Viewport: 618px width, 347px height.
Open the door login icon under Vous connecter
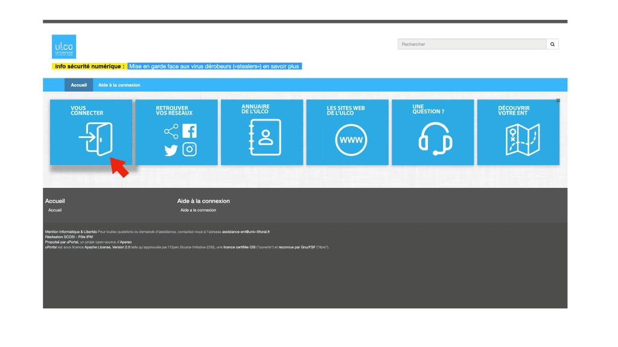click(96, 139)
